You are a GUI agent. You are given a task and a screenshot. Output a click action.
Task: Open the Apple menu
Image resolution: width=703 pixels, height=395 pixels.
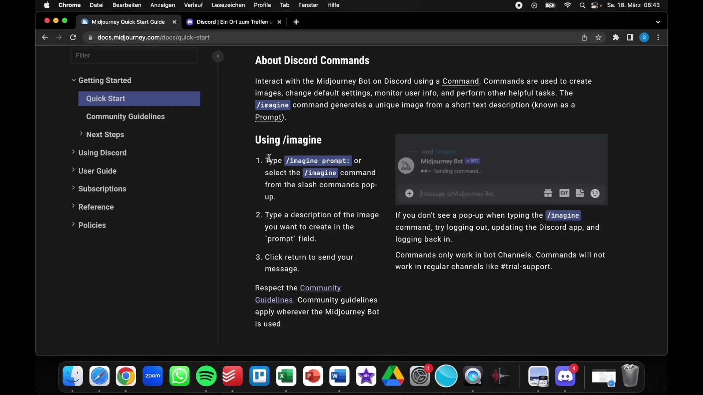[x=47, y=5]
